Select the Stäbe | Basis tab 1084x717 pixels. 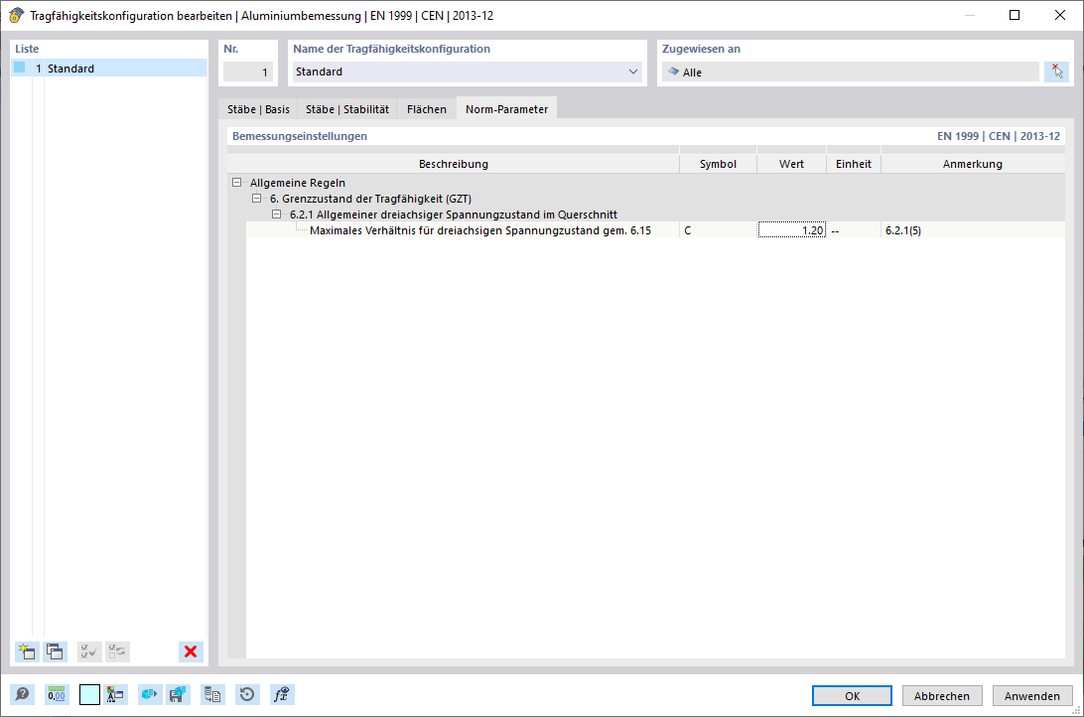coord(258,109)
